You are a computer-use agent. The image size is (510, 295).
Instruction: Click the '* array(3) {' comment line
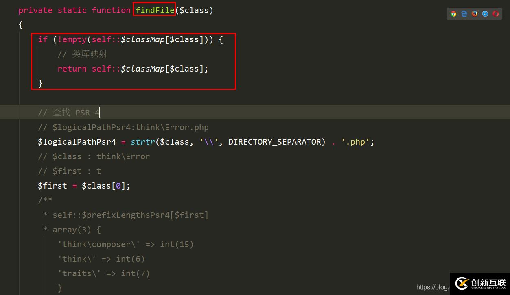tap(72, 230)
